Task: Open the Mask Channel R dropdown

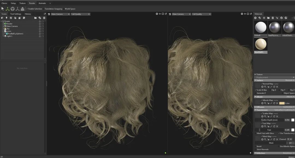Action: 290,139
